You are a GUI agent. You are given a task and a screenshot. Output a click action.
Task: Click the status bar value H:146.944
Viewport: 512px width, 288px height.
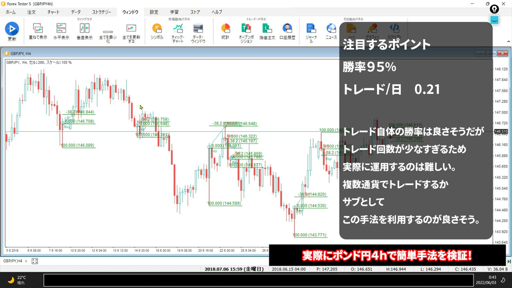pyautogui.click(x=397, y=269)
